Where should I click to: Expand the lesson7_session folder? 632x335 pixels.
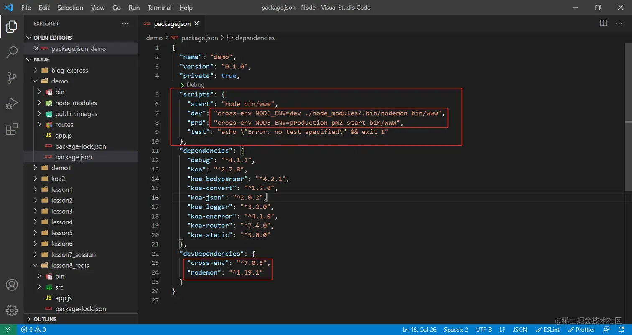pos(81,254)
